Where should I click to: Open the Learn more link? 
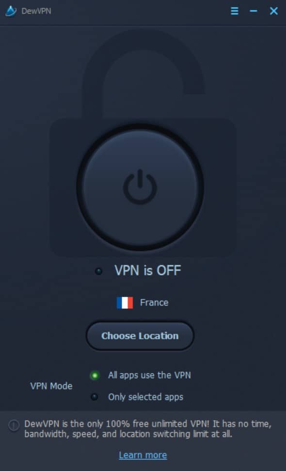pos(143,455)
